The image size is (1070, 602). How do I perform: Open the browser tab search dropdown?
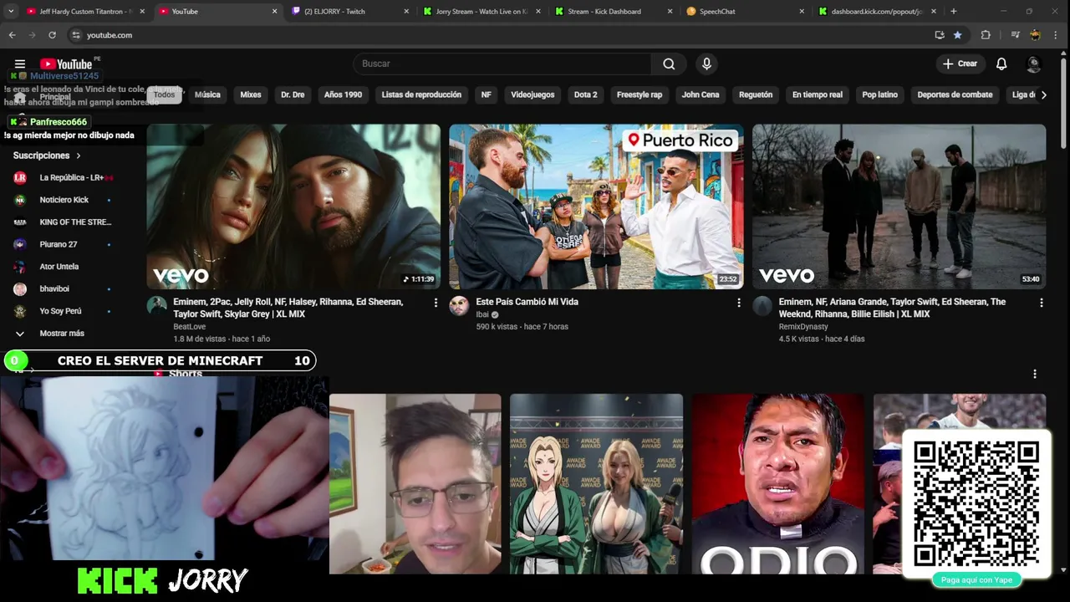11,12
